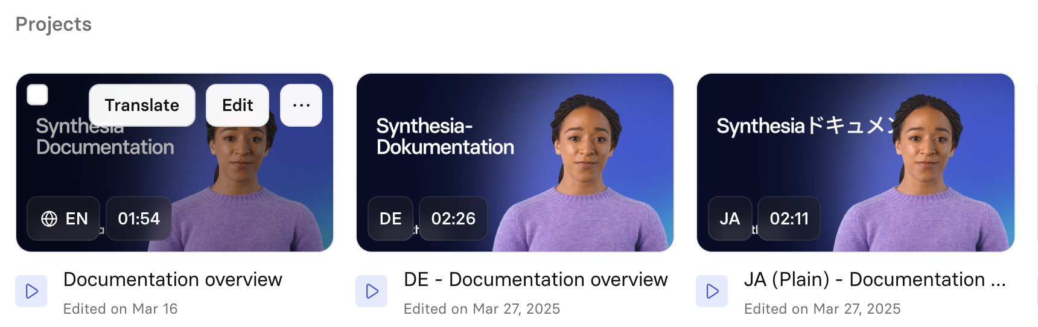Click the play icon beside JA (Plain) - Documentation

click(712, 291)
